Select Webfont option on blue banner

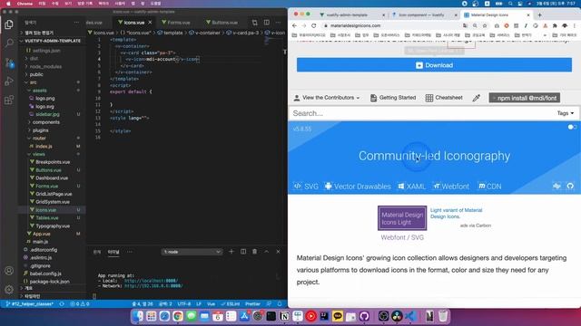tap(451, 187)
